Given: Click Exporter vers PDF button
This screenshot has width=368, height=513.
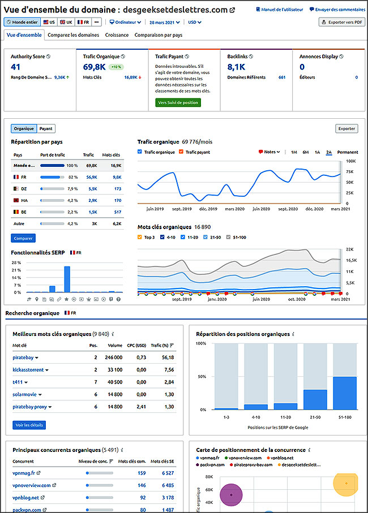Looking at the screenshot, I should [342, 22].
